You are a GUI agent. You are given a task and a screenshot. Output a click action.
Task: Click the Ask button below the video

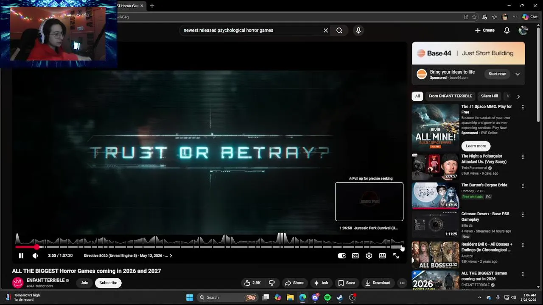321,283
